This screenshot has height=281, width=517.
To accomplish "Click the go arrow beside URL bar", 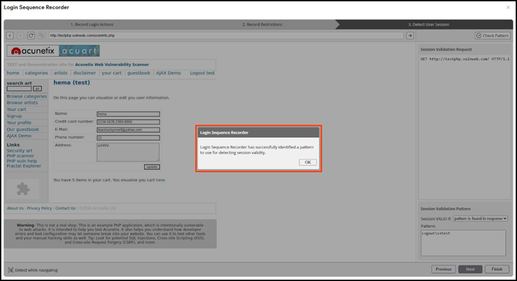I will click(x=410, y=35).
